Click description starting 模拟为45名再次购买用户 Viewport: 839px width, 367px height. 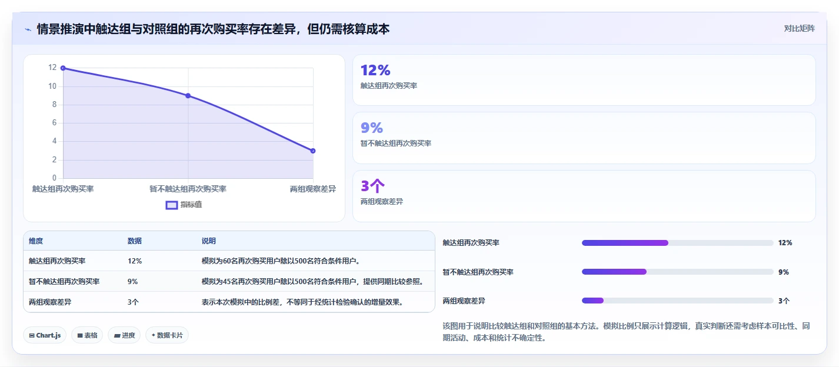tap(314, 281)
